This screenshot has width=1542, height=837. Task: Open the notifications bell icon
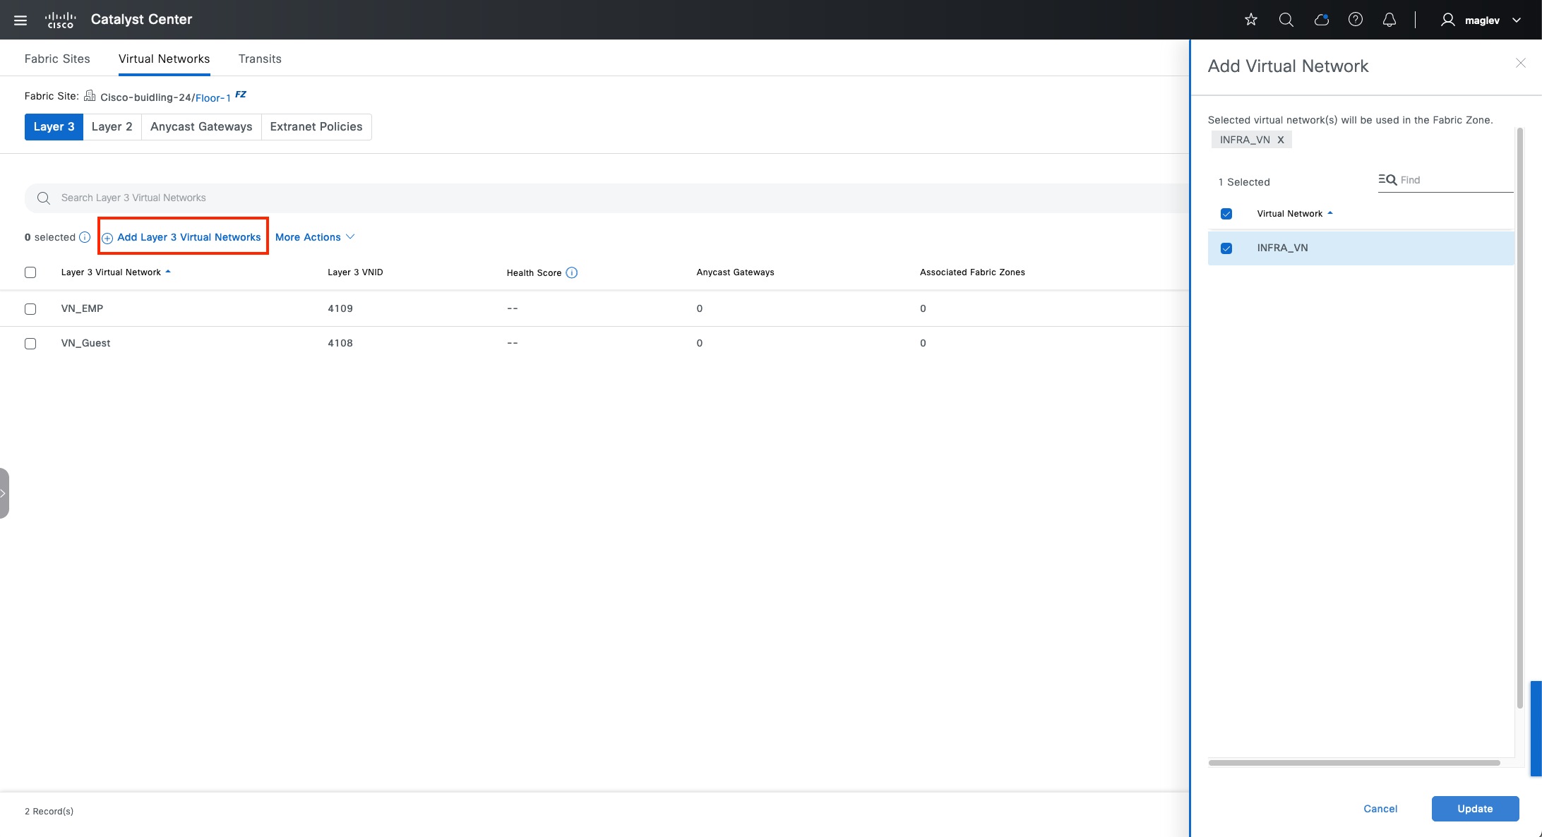click(1389, 20)
